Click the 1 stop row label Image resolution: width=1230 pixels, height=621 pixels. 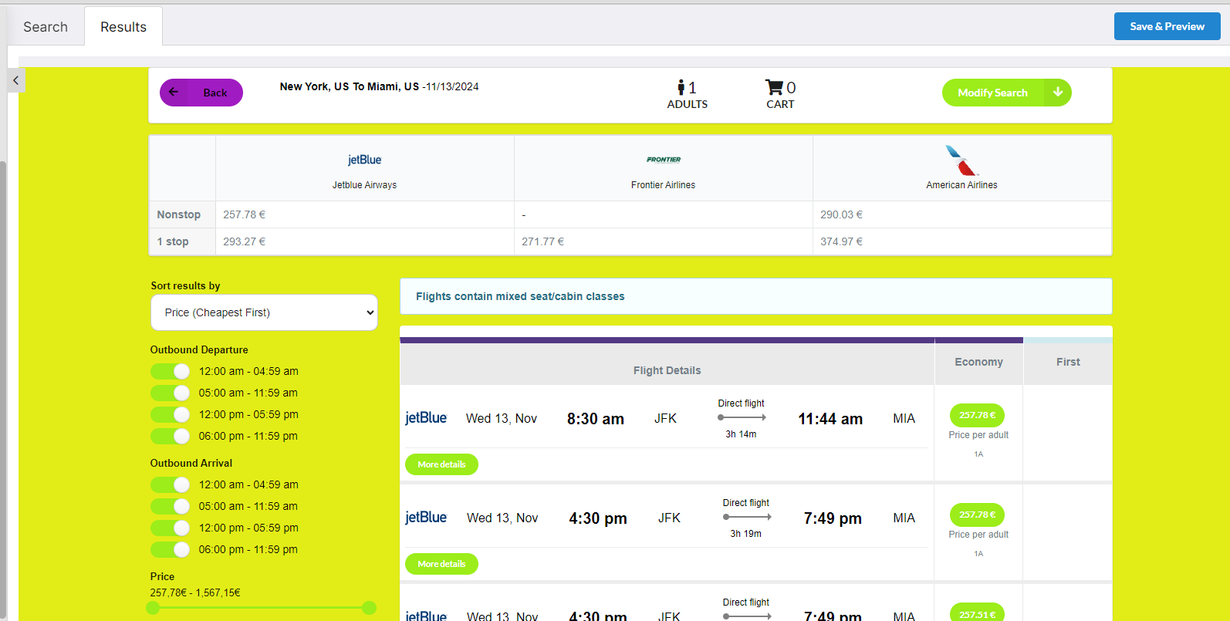(x=173, y=241)
